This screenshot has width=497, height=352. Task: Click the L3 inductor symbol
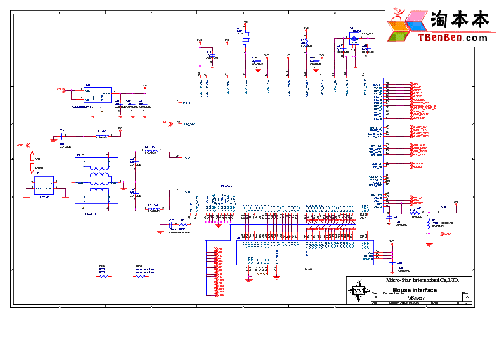coord(101,136)
